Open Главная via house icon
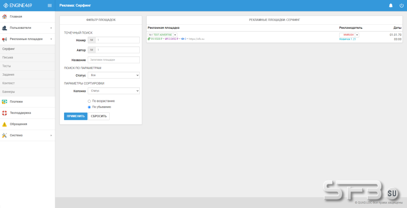This screenshot has height=208, width=407. [4, 17]
